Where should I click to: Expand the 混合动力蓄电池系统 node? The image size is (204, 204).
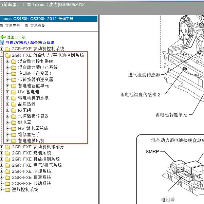(7, 68)
